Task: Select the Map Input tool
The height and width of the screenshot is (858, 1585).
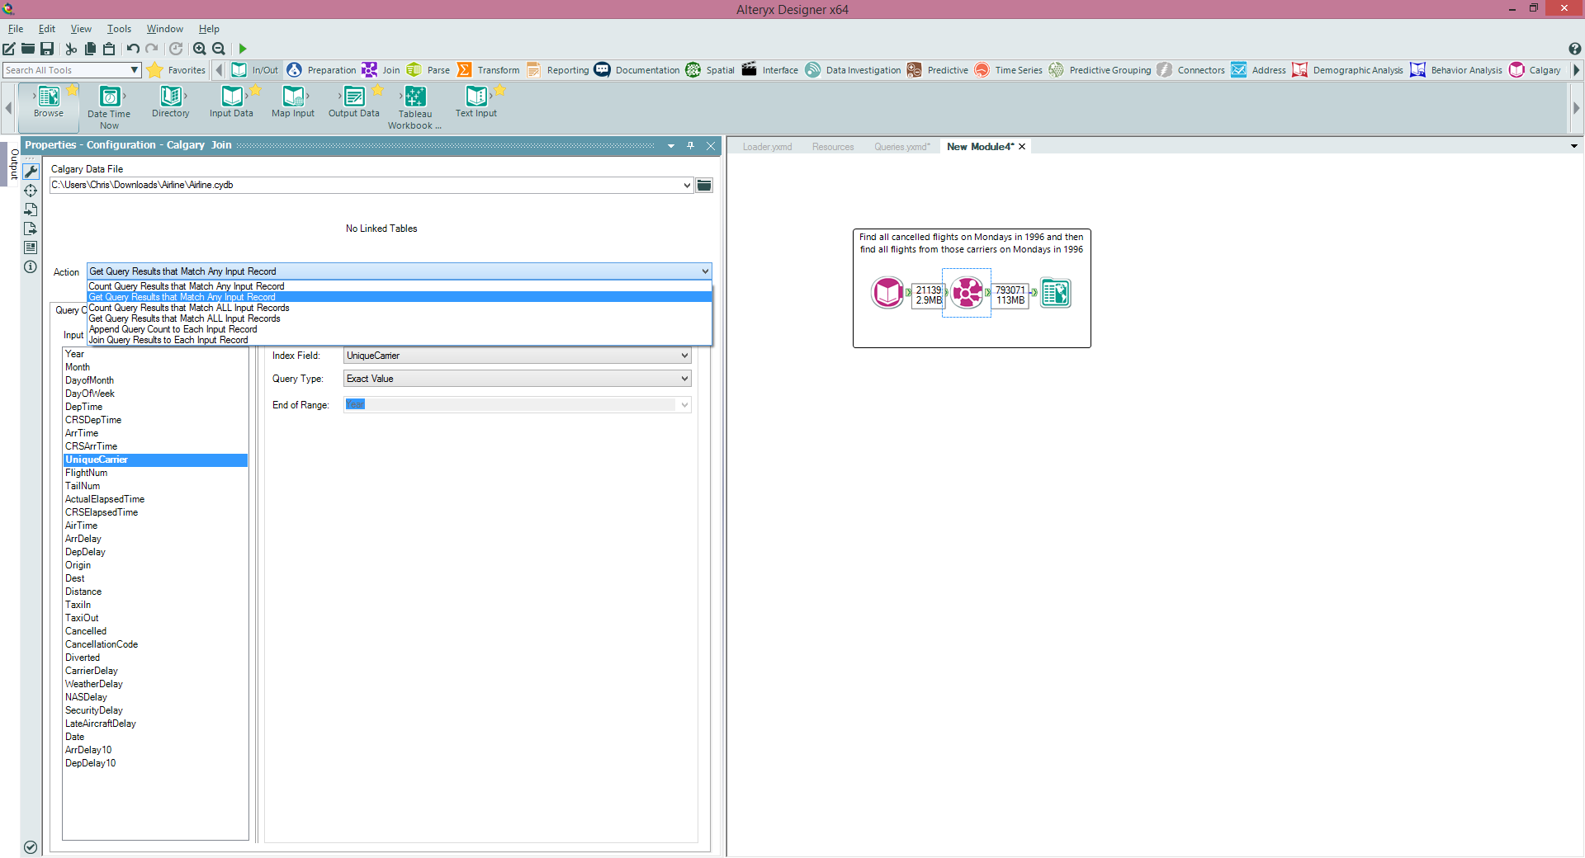Action: 293,102
